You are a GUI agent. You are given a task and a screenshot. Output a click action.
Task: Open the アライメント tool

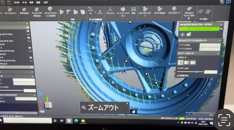[x=110, y=11]
